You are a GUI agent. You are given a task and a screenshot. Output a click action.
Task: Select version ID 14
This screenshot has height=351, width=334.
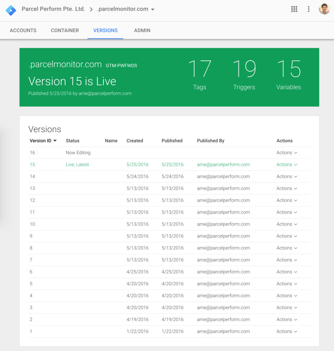point(32,177)
